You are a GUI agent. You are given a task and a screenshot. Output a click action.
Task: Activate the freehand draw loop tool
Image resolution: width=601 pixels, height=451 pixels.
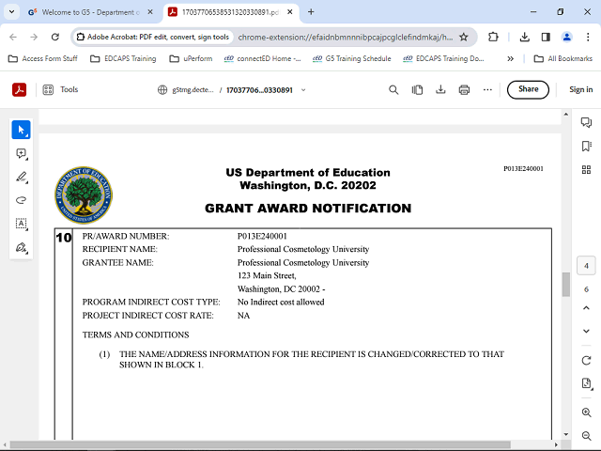21,200
